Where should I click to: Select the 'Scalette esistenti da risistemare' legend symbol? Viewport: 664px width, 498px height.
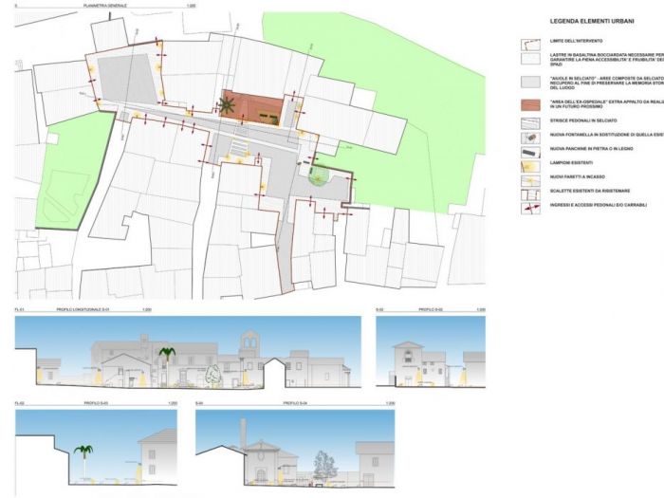point(530,194)
